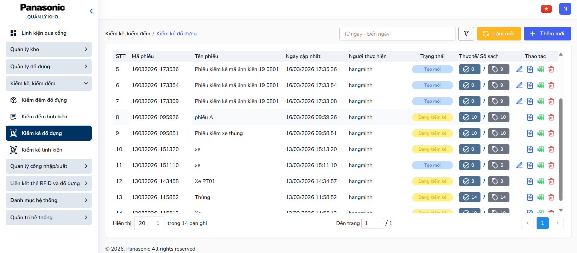The width and height of the screenshot is (577, 253).
Task: Click the Từ ngày - Đến ngày field
Action: point(397,34)
